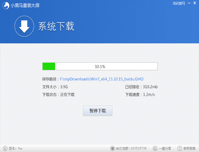Click the 一键分享 share text
The width and height of the screenshot is (199, 152).
pyautogui.click(x=165, y=148)
